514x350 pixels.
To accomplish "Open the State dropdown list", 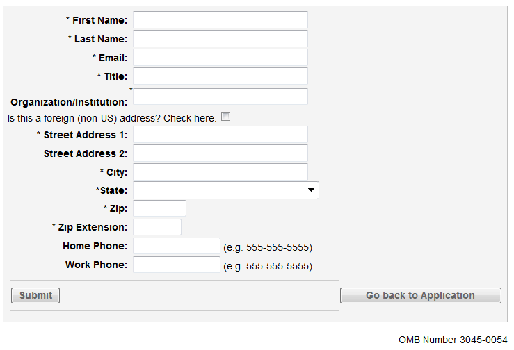I will point(225,190).
